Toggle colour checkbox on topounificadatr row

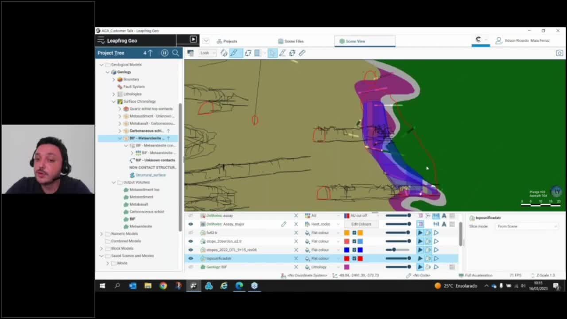[x=354, y=258]
